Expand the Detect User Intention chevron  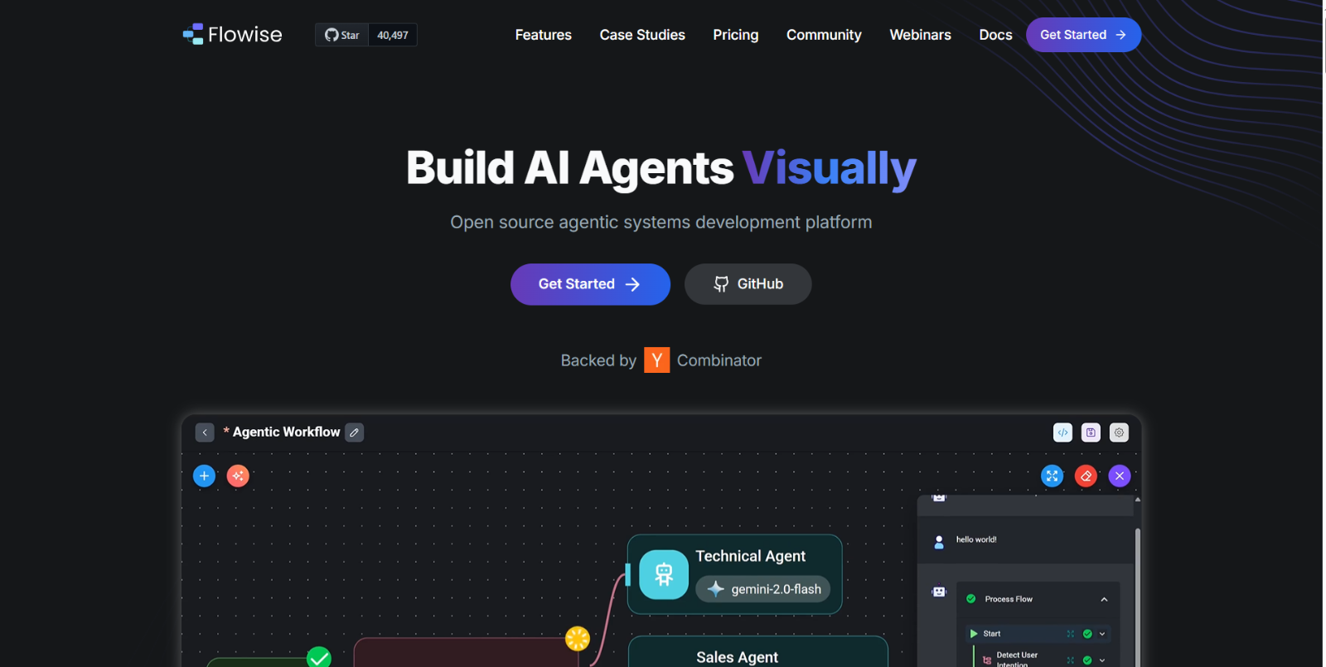[1102, 660]
